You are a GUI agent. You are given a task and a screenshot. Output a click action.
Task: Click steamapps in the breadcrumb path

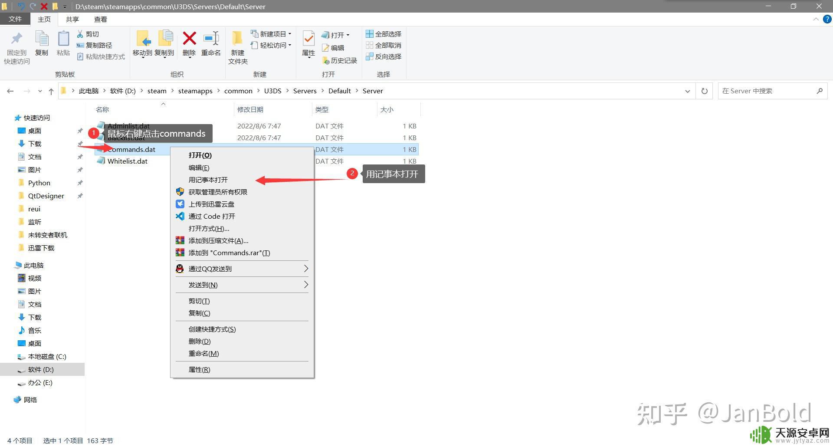[x=195, y=91]
